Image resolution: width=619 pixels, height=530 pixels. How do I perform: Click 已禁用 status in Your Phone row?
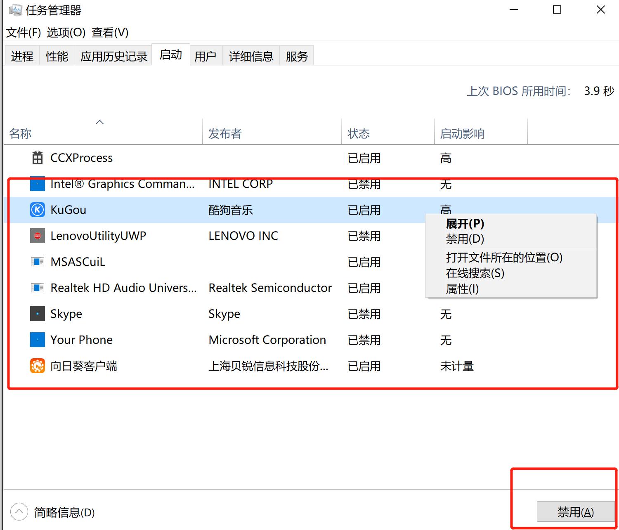pos(364,340)
